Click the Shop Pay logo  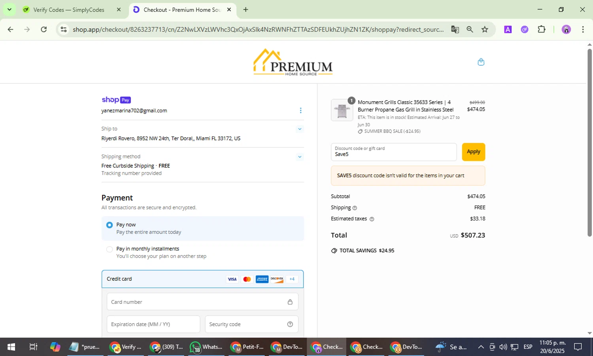[x=116, y=100]
